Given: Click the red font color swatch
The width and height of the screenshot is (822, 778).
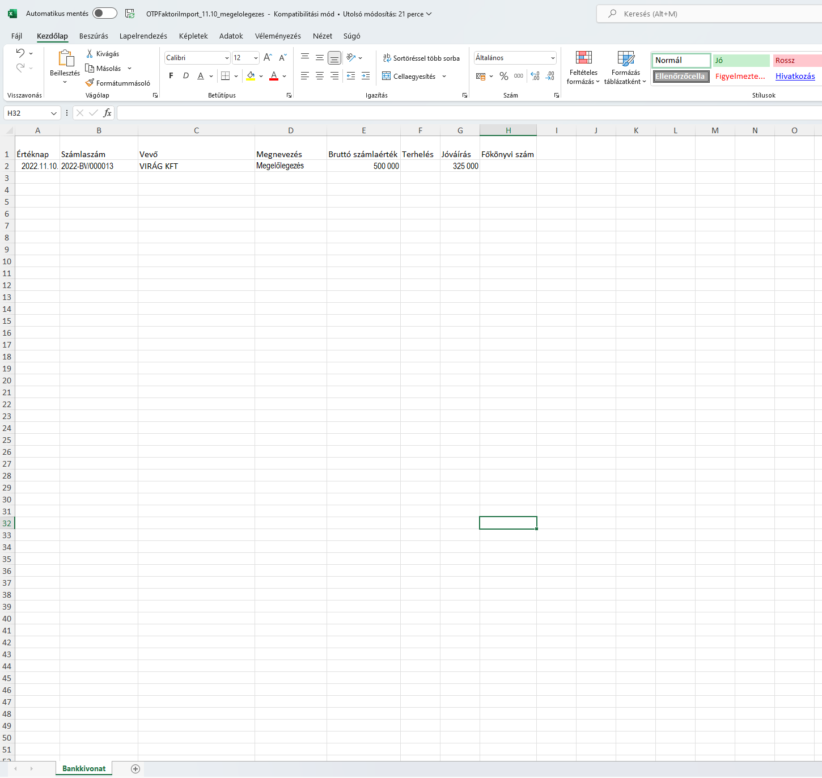Looking at the screenshot, I should [273, 79].
